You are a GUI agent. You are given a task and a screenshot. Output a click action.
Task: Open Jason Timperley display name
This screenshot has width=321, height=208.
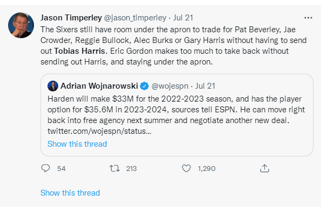[x=71, y=18]
